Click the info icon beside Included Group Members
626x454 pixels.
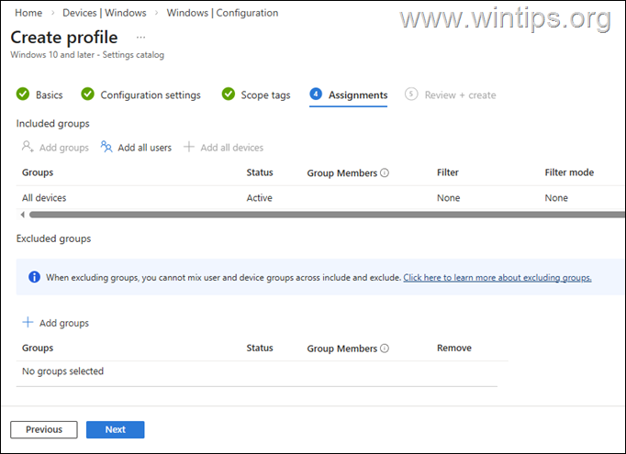[385, 172]
